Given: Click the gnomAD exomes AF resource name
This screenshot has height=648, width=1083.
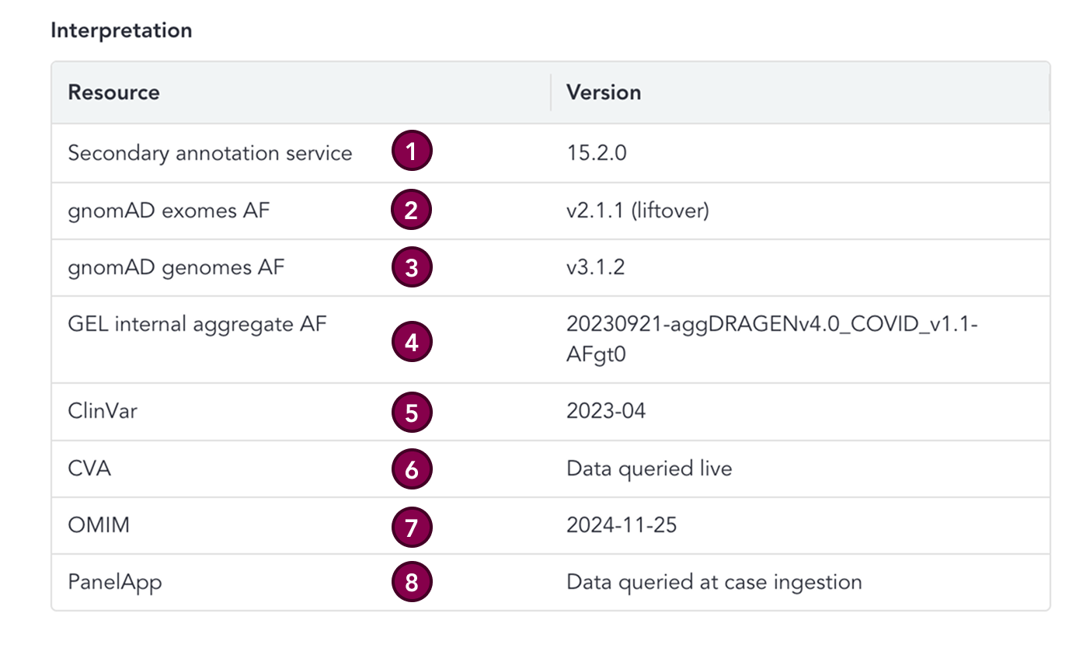Looking at the screenshot, I should [x=169, y=211].
